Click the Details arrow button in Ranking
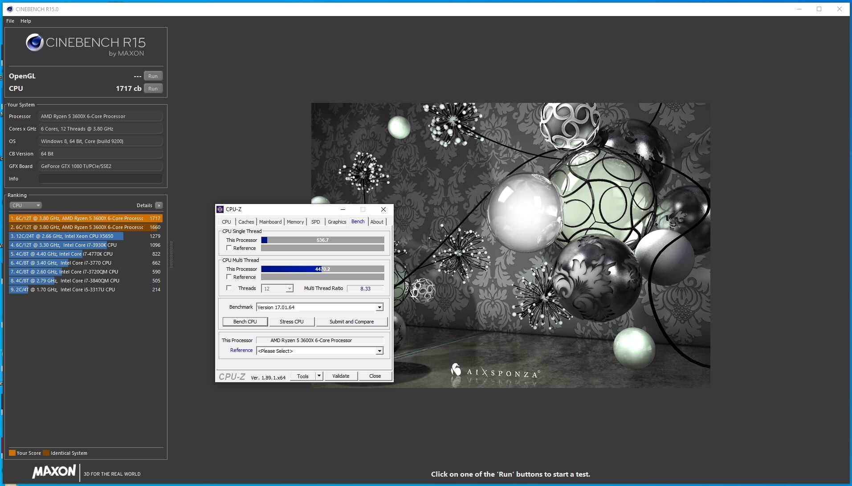This screenshot has width=852, height=486. click(159, 205)
